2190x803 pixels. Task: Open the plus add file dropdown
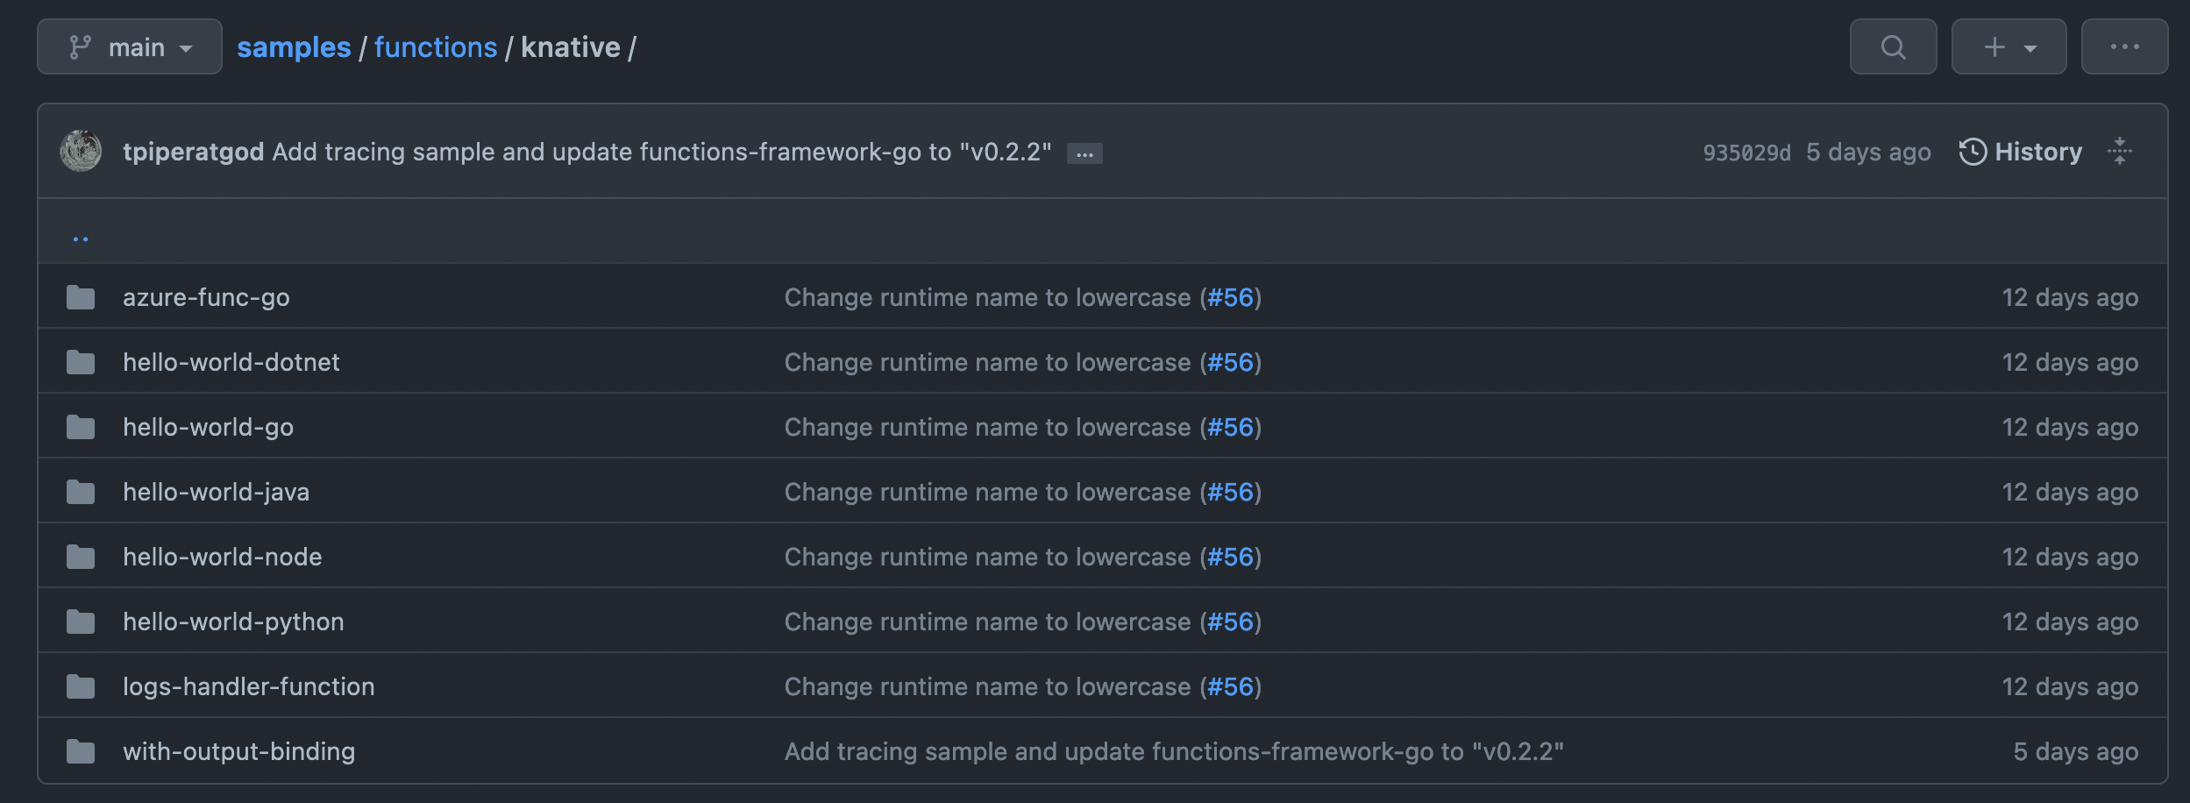(x=2009, y=47)
